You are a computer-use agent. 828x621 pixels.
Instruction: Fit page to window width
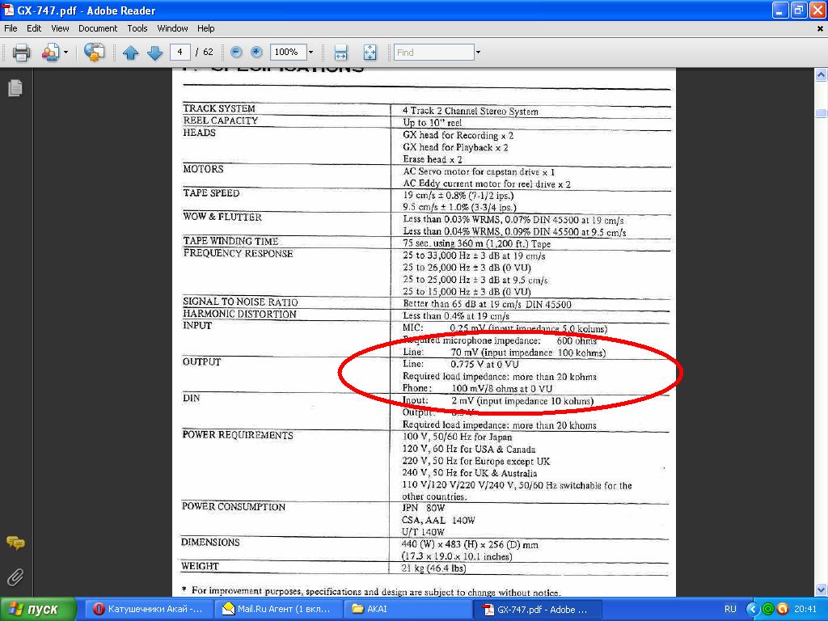point(341,53)
